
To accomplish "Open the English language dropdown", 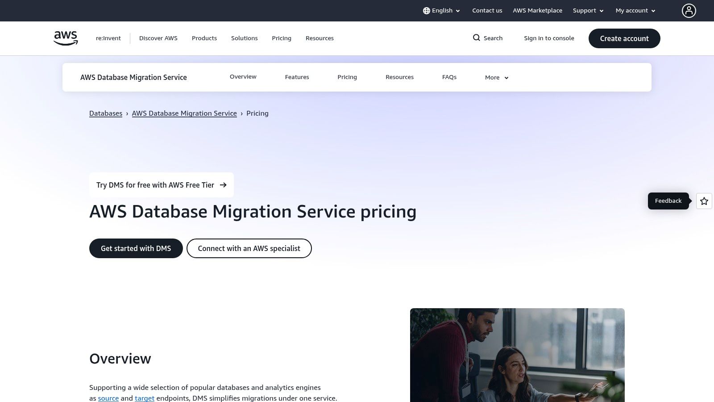I will pyautogui.click(x=442, y=10).
